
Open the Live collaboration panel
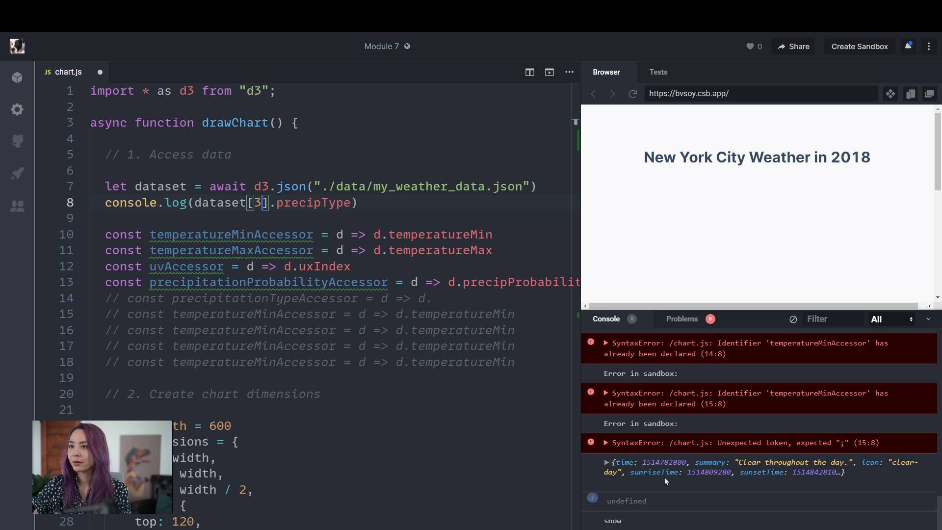click(x=17, y=207)
